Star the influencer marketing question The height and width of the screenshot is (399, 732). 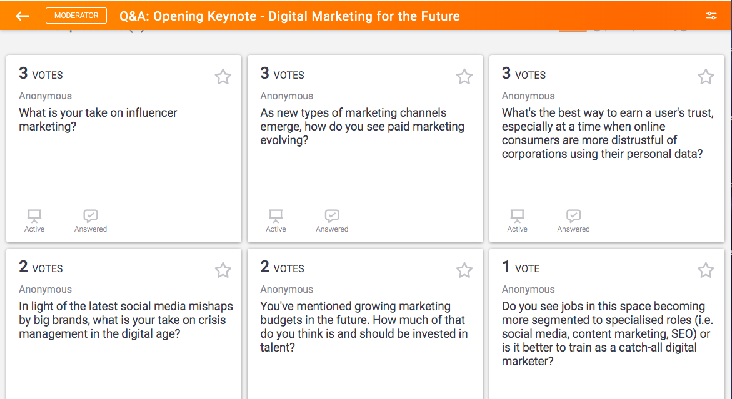pyautogui.click(x=223, y=76)
